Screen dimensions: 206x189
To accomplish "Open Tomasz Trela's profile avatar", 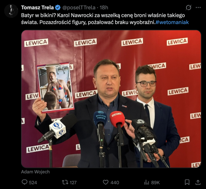I will click(11, 11).
